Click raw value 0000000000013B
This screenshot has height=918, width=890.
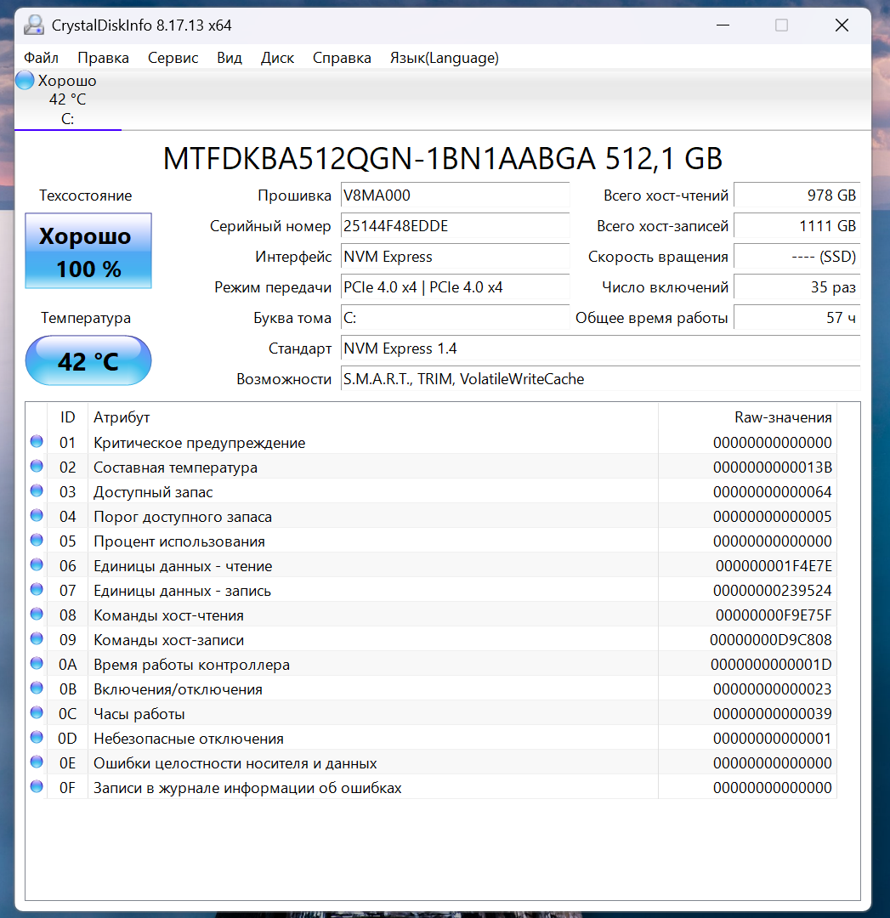pos(773,467)
